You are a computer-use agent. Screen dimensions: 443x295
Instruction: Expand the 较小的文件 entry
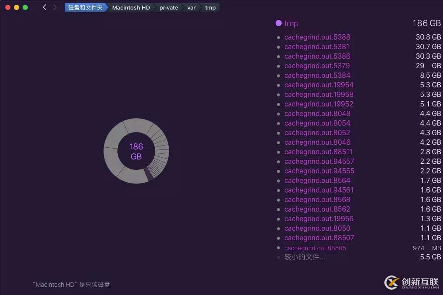click(x=304, y=257)
